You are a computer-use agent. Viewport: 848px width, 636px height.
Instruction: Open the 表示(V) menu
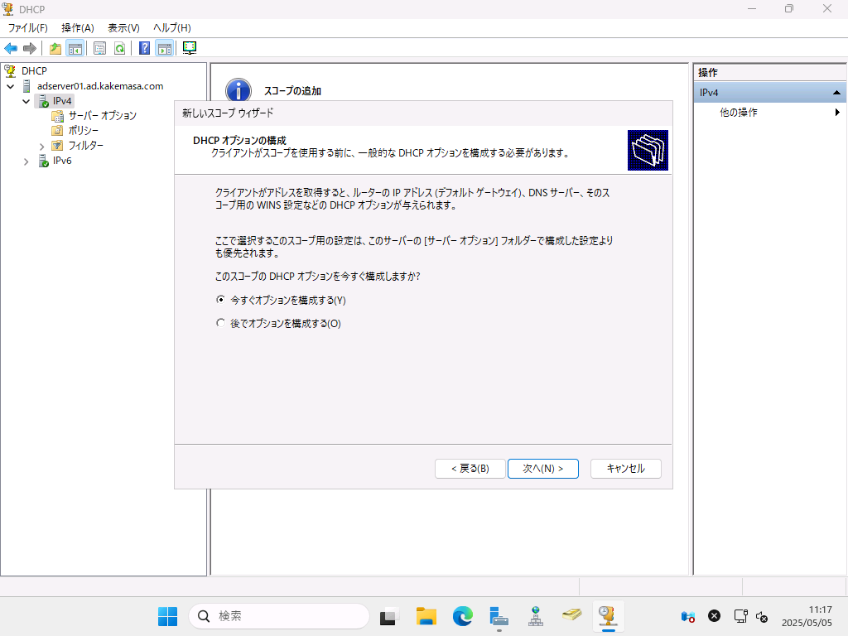(x=123, y=28)
